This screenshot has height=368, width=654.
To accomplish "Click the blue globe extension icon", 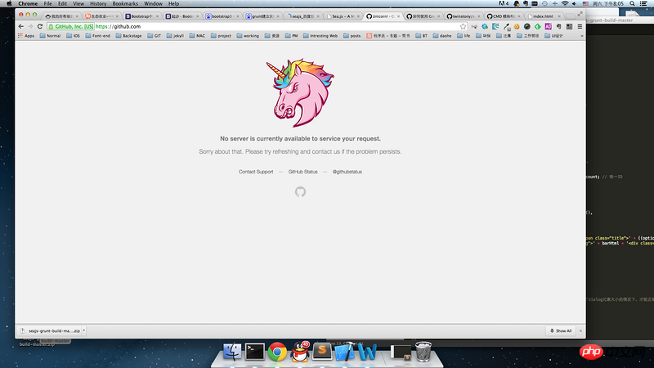I will point(485,26).
